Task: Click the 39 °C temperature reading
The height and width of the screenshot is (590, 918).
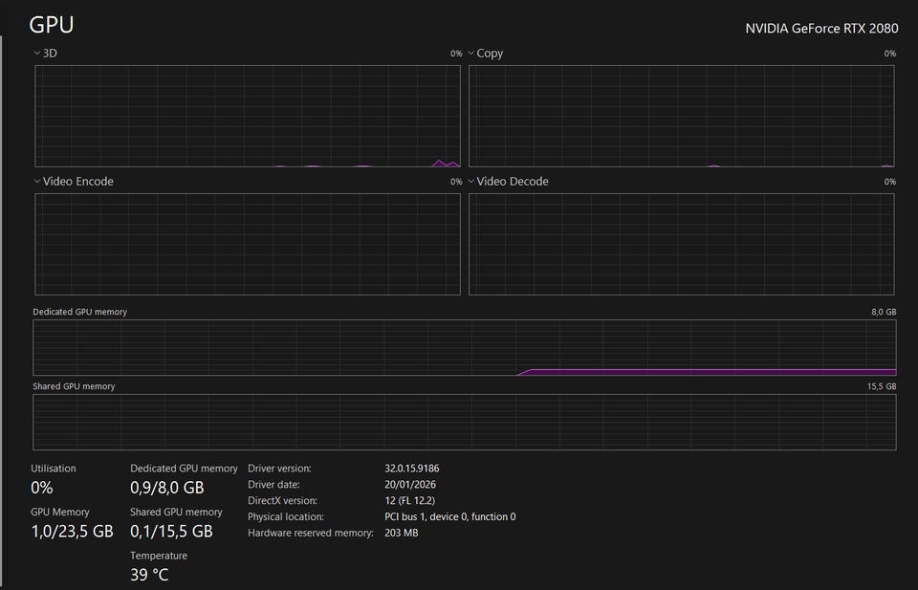Action: 149,575
